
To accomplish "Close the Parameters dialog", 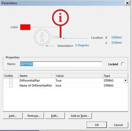I will coord(127,3).
